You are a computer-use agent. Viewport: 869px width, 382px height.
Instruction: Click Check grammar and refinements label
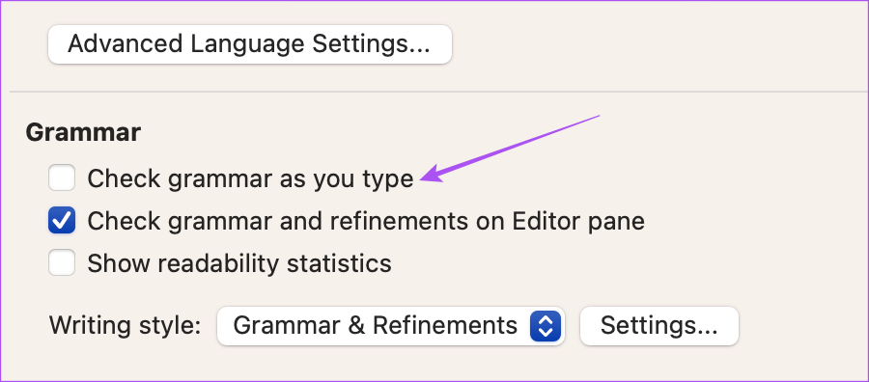click(x=366, y=221)
